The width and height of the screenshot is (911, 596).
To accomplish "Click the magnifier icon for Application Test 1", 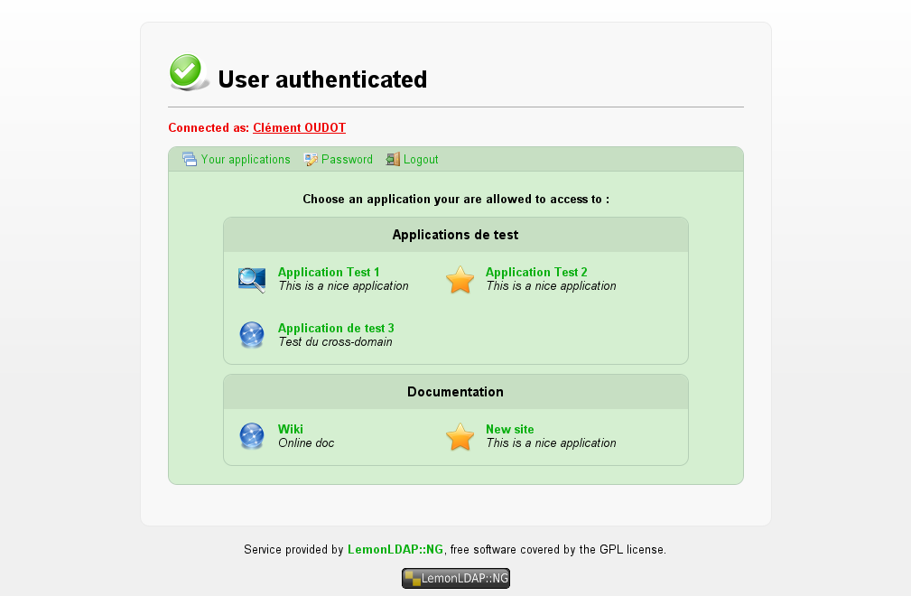I will click(252, 280).
